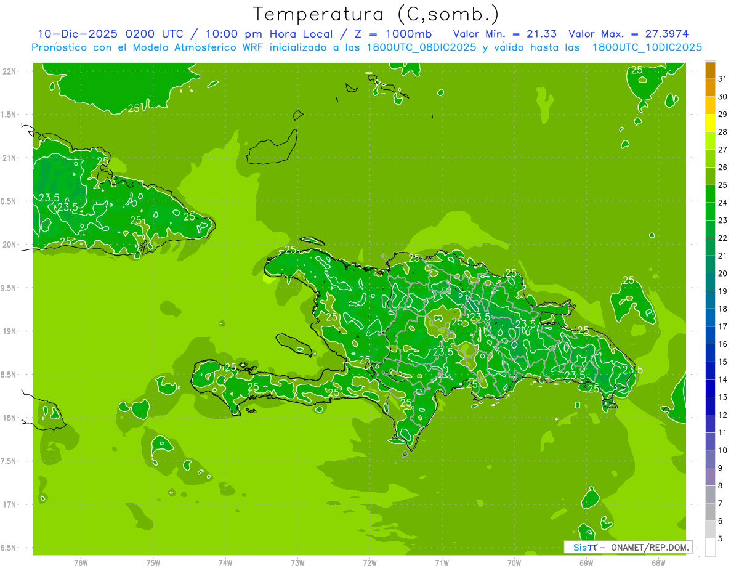Viewport: 739px width, 571px height.
Task: Pick the orange legend swatch between 29 and 30
Action: pyautogui.click(x=710, y=105)
